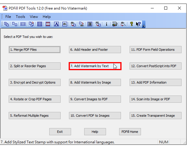Click the context help arrow-question icon
Screen dimensions: 189x146
click(x=138, y=24)
